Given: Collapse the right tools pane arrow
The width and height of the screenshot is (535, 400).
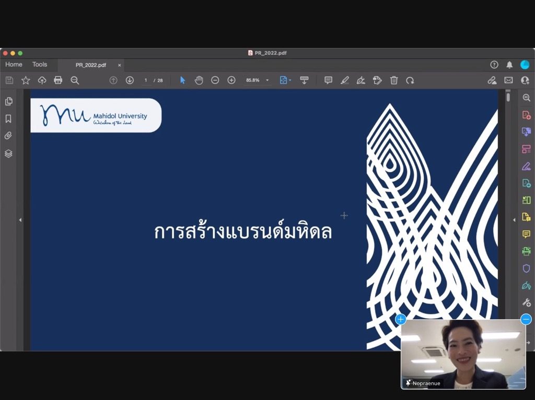Looking at the screenshot, I should pyautogui.click(x=514, y=220).
